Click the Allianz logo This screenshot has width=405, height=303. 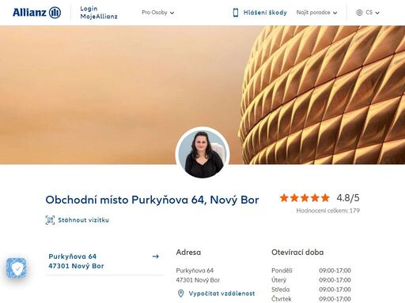37,13
